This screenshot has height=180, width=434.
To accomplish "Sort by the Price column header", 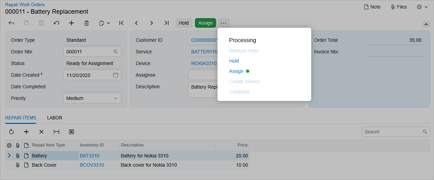I will coord(232,145).
